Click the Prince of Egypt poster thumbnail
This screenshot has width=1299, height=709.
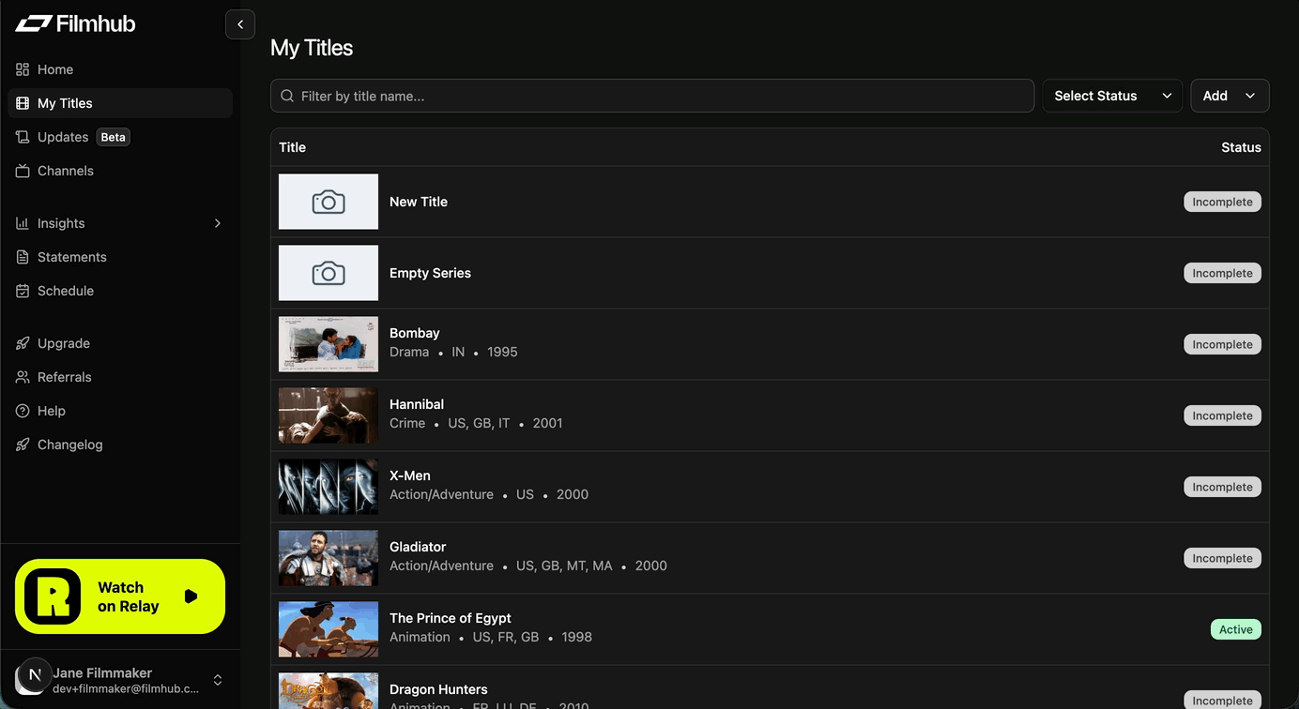point(328,628)
